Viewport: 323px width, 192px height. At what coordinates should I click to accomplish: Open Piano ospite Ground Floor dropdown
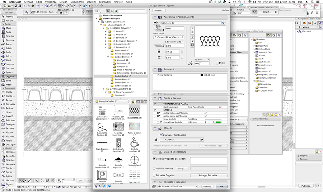[169, 37]
